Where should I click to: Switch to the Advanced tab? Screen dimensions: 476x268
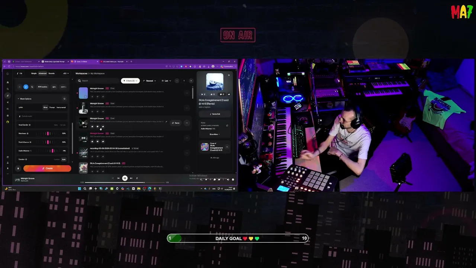pos(42,73)
